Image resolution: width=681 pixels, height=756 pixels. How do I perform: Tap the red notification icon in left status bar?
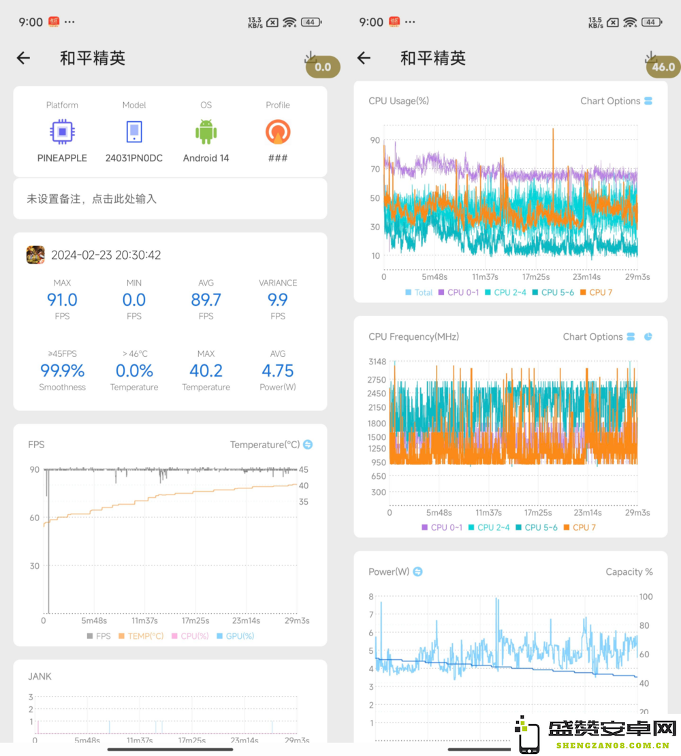click(x=54, y=22)
